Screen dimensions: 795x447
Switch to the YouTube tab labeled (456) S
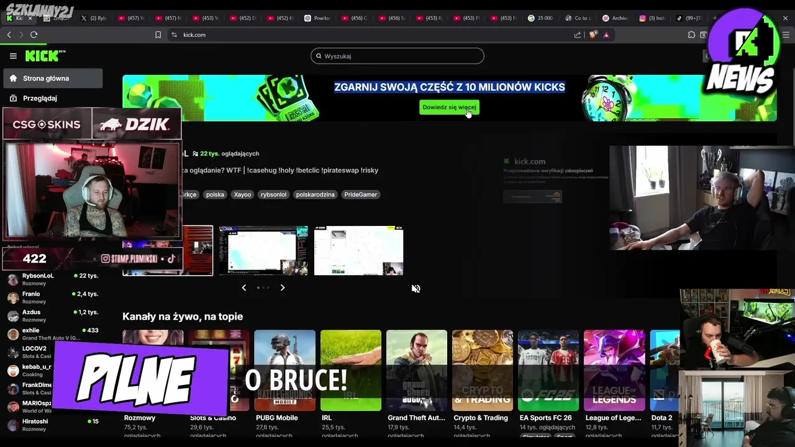[x=392, y=18]
